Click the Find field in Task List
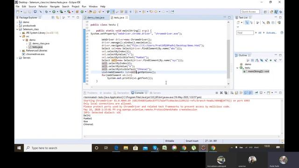Viewport: 299px width, 168px height. [x=245, y=33]
